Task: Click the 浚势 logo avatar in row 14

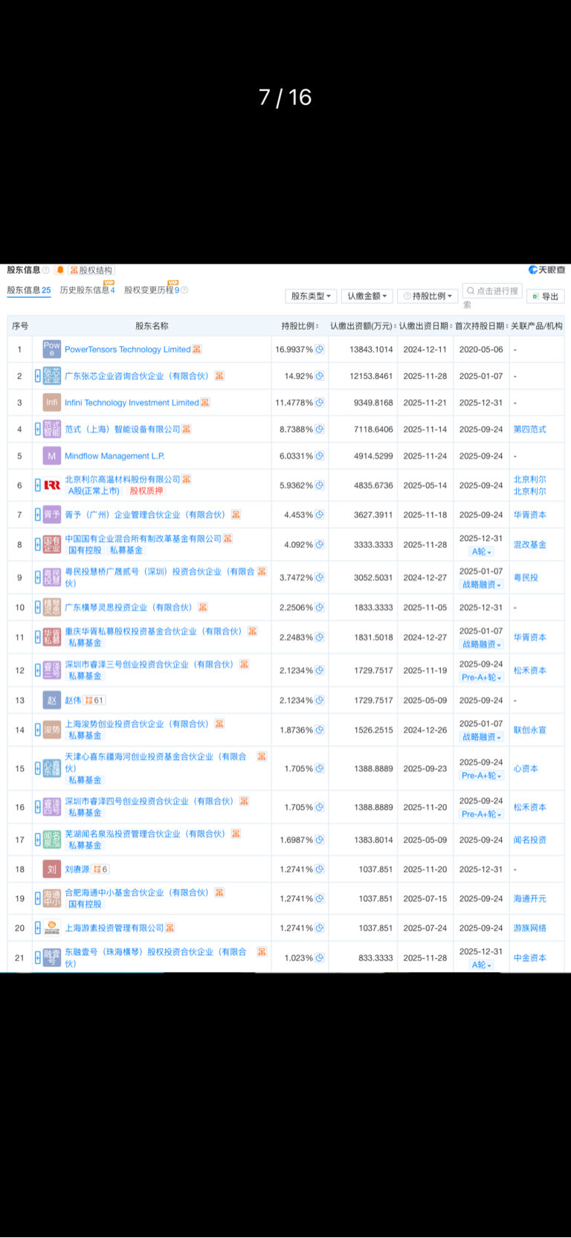Action: coord(51,730)
